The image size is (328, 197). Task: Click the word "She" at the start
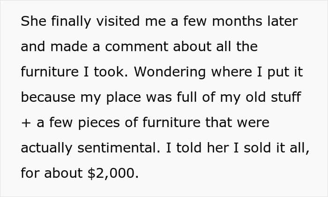[x=33, y=21]
